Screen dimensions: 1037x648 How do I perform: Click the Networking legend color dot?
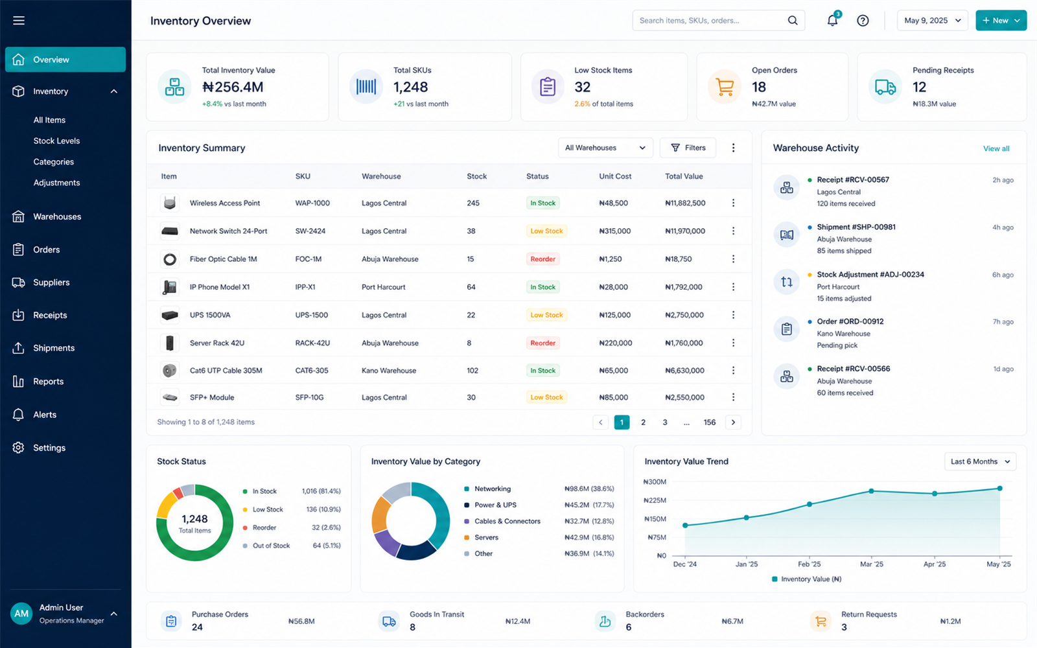[467, 489]
